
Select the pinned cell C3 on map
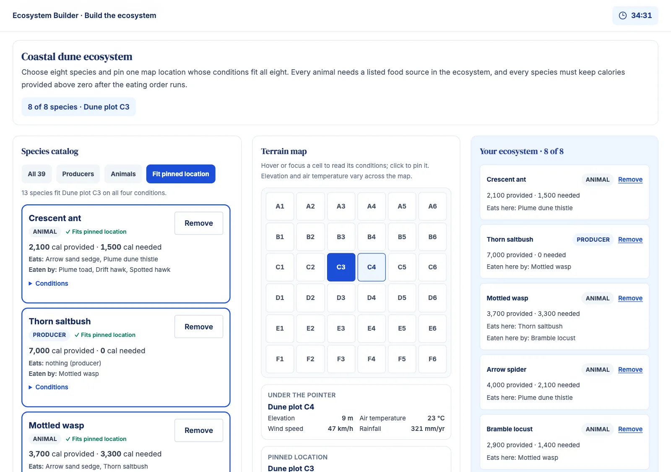coord(341,267)
